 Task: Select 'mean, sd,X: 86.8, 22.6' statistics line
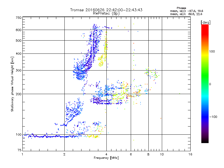click(x=186, y=14)
